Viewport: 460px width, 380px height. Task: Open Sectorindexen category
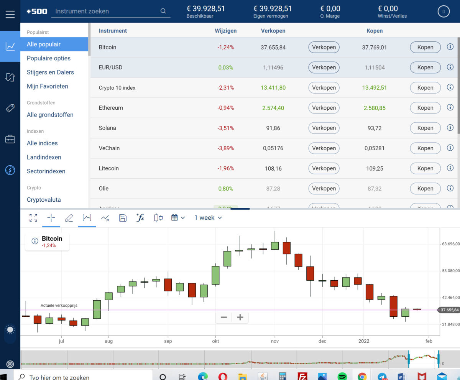46,171
